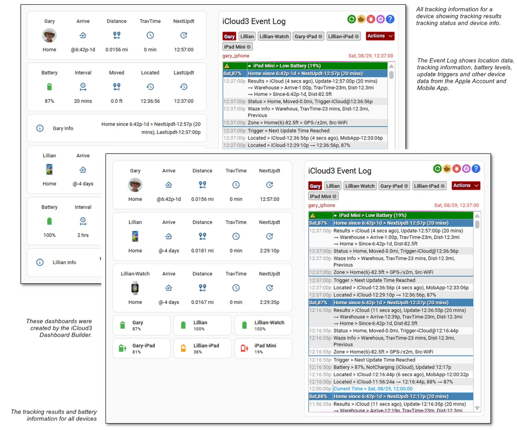The image size is (517, 430).
Task: Click the scroll-down arrow of the front Event Log
Action: pyautogui.click(x=477, y=408)
